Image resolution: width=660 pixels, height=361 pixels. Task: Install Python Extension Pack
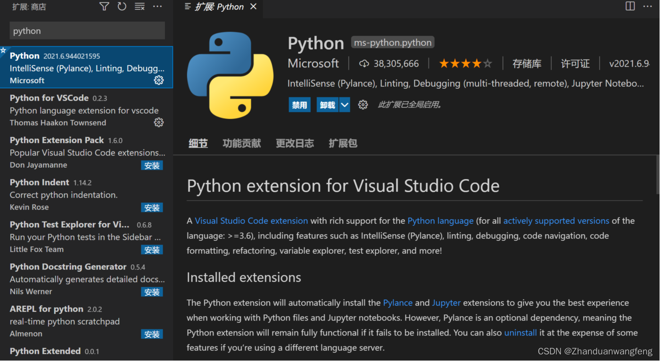coord(152,165)
